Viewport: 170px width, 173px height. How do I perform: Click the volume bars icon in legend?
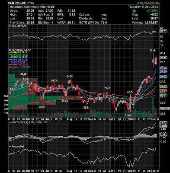click(10, 67)
